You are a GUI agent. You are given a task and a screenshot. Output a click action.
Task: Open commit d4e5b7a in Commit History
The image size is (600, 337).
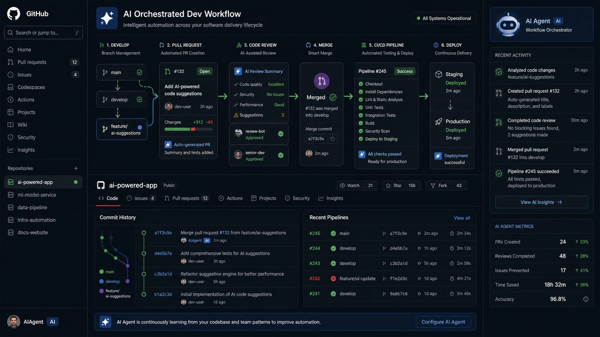tap(163, 253)
